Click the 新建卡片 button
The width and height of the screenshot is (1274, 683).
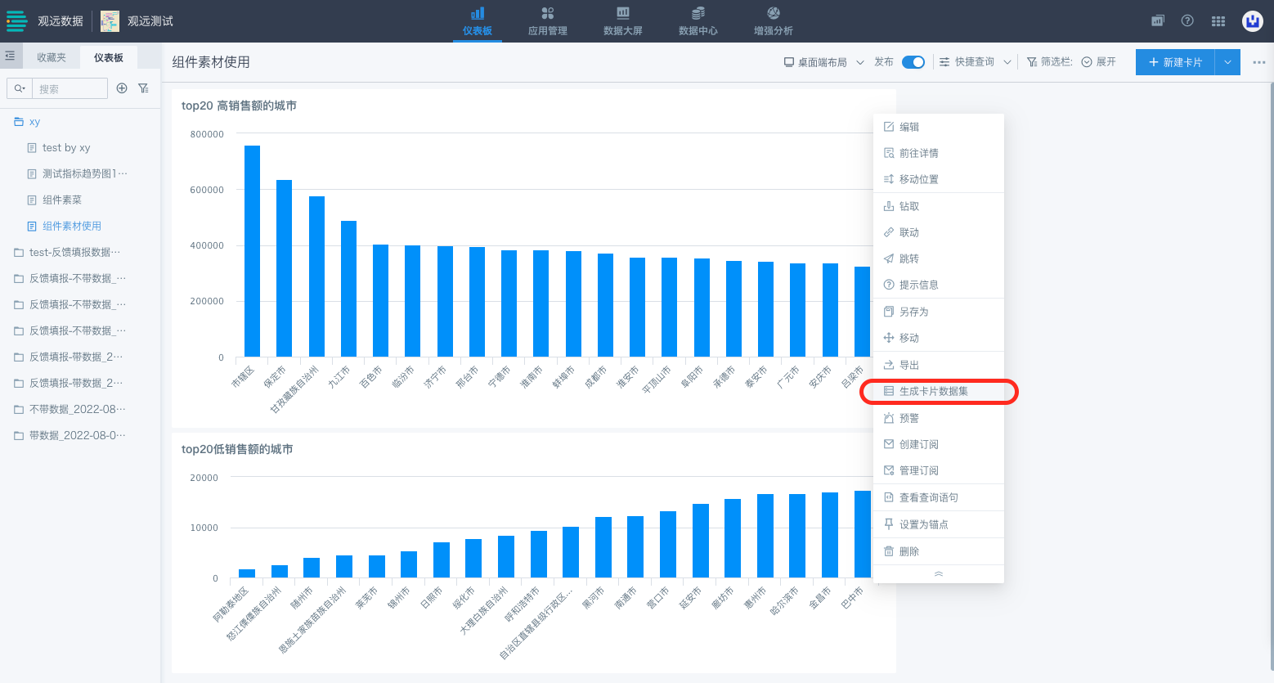[1175, 62]
